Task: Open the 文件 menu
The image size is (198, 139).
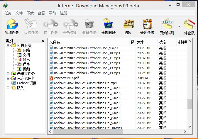Action: pos(19,13)
